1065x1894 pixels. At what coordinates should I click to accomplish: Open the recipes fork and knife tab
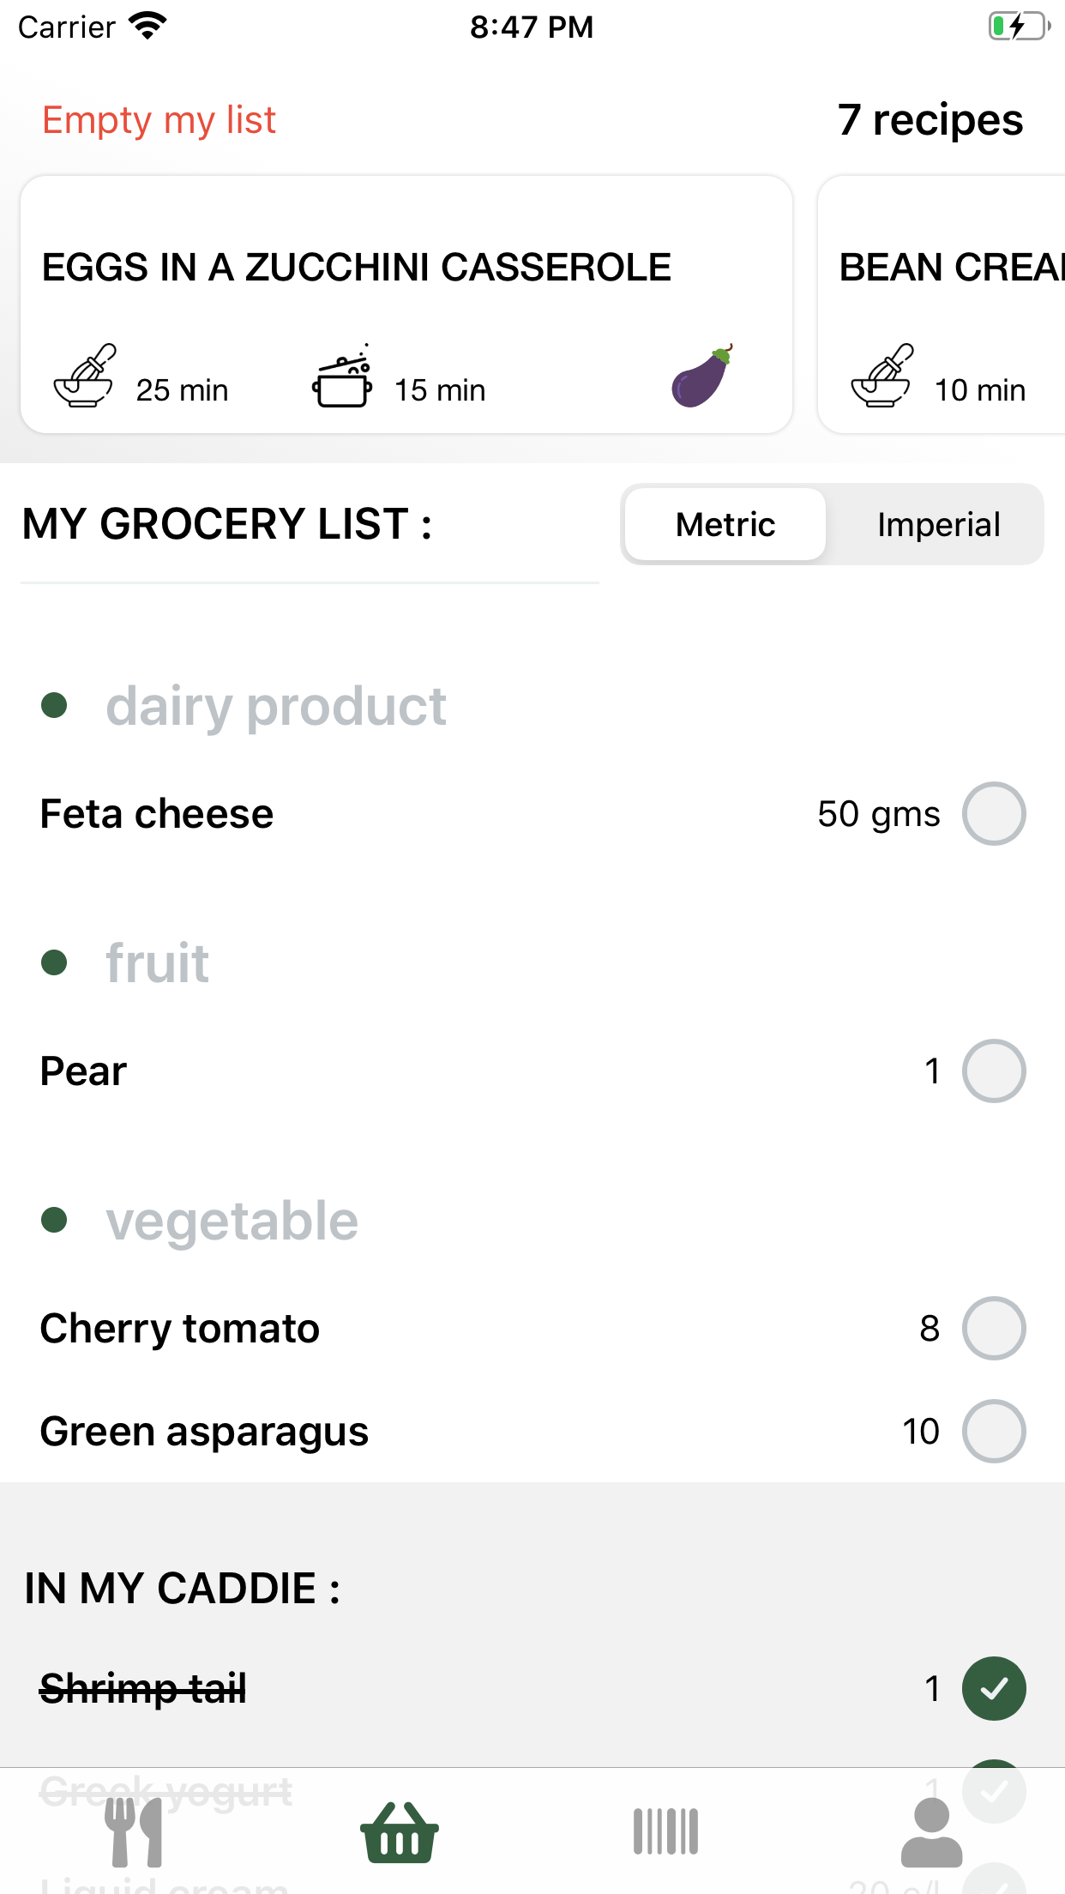pyautogui.click(x=133, y=1832)
